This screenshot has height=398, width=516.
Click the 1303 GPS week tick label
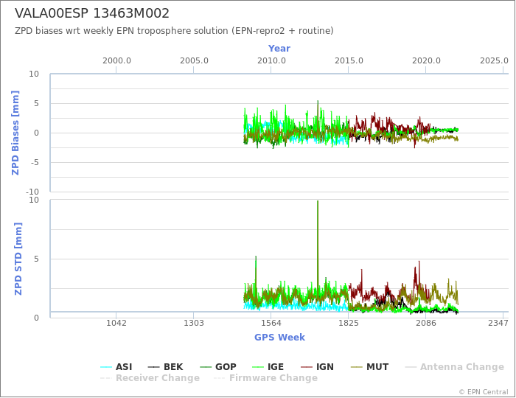pyautogui.click(x=193, y=323)
